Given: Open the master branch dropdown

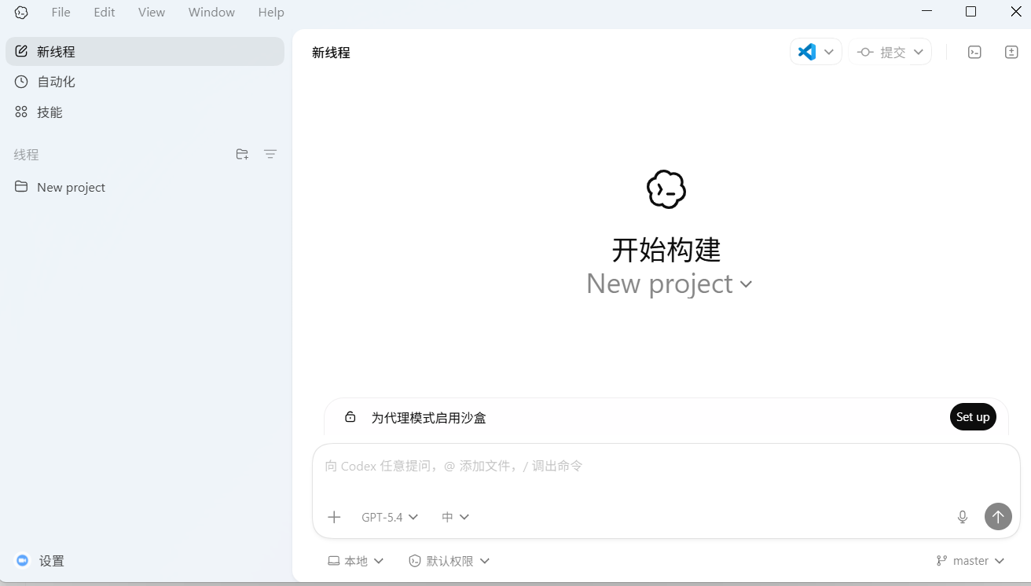Looking at the screenshot, I should [x=970, y=561].
